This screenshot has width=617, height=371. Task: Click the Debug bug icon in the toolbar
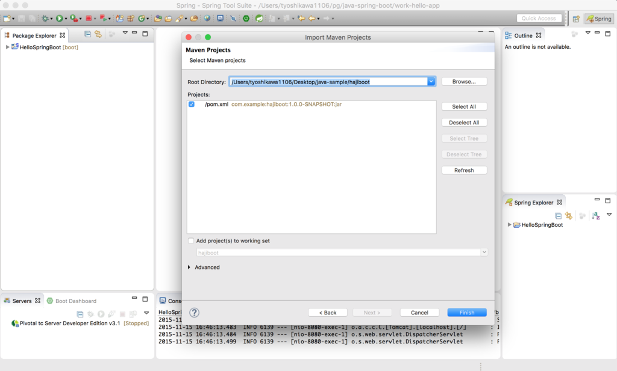[x=45, y=19]
